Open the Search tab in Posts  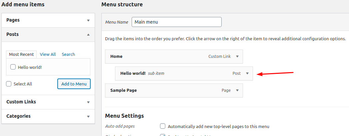68,54
